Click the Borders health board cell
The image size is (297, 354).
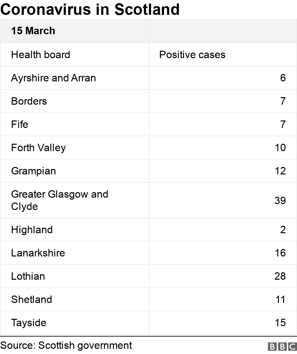point(29,101)
